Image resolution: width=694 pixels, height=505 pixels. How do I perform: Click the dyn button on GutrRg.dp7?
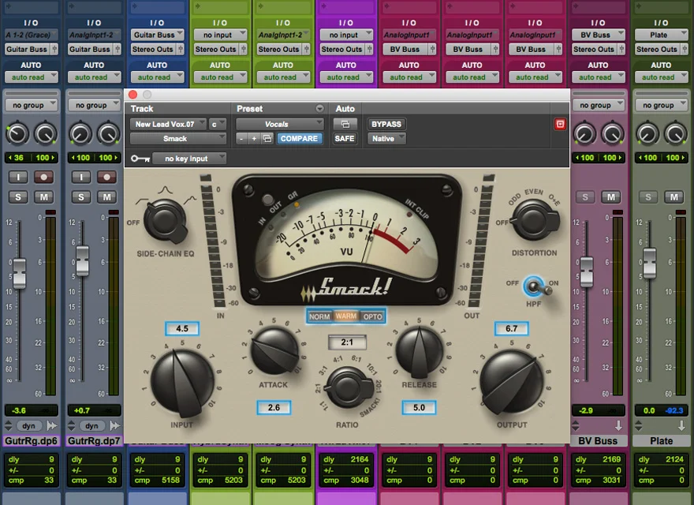[x=91, y=426]
